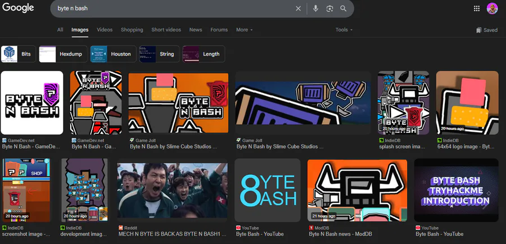Click the Google logo
Screen dimensions: 506x244
[18, 8]
